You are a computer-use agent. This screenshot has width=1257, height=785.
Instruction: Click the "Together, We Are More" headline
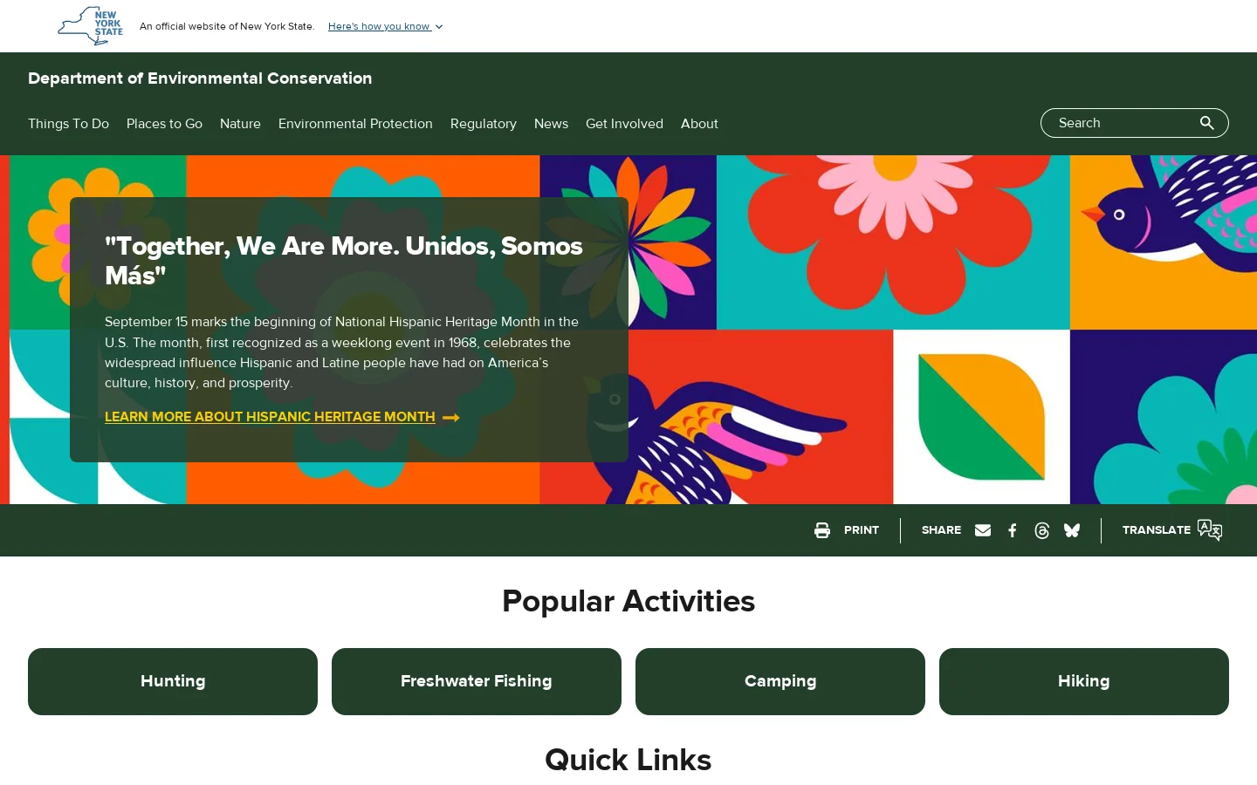click(344, 261)
